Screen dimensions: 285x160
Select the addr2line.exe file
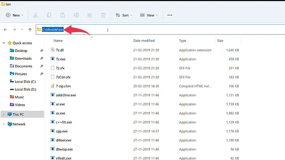point(66,95)
